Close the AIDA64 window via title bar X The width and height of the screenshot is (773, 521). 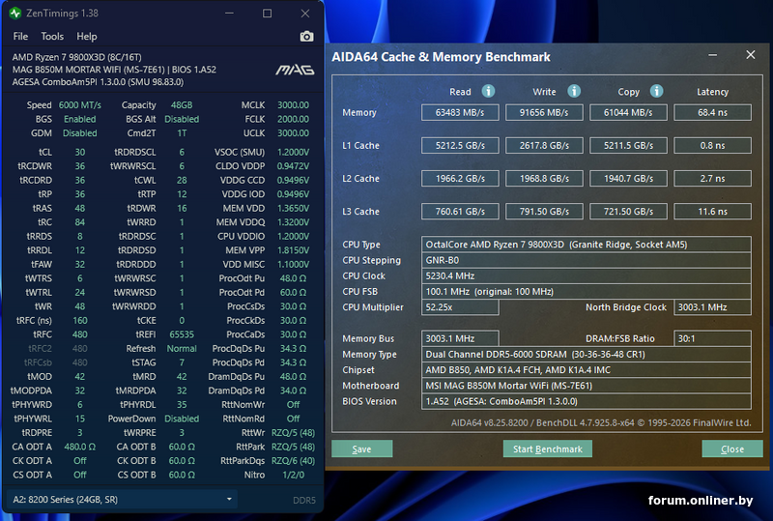750,56
